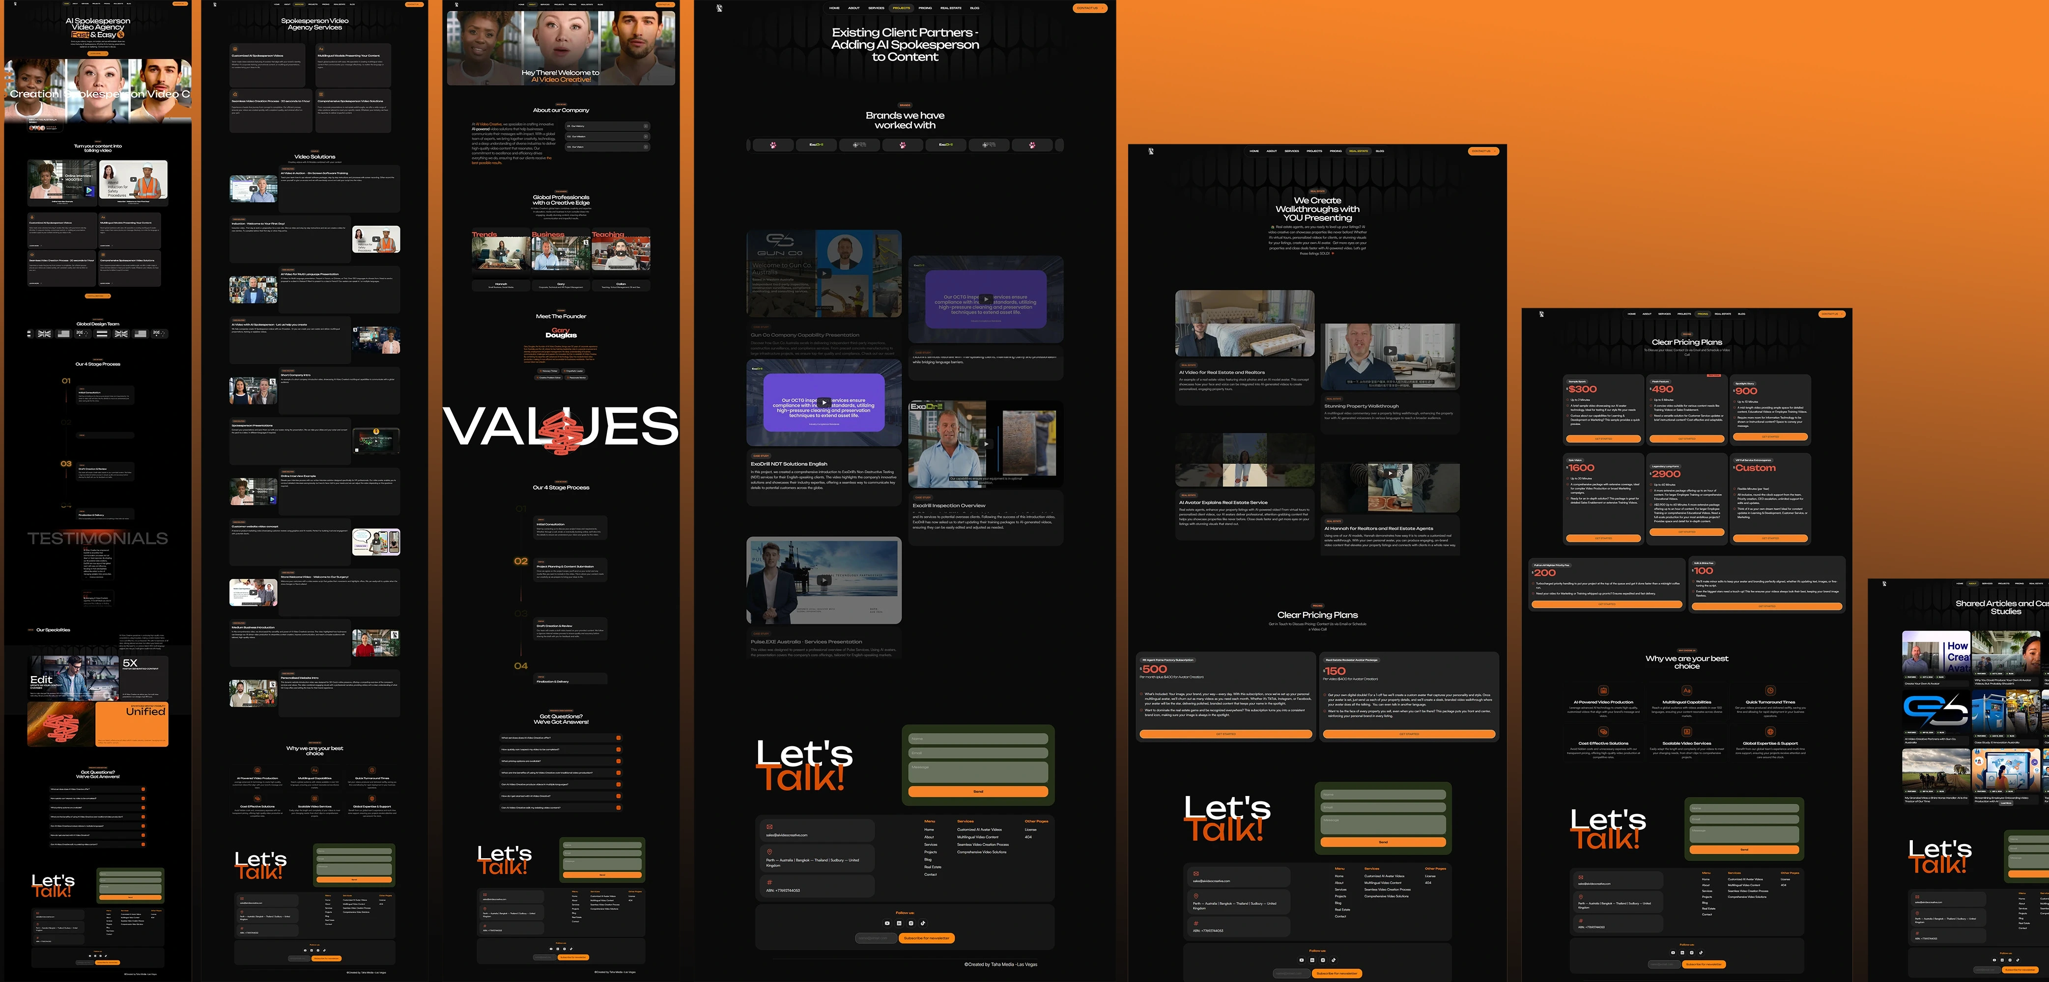Play Hannah's Trends team video
Viewport: 2049px width, 982px height.
click(500, 254)
